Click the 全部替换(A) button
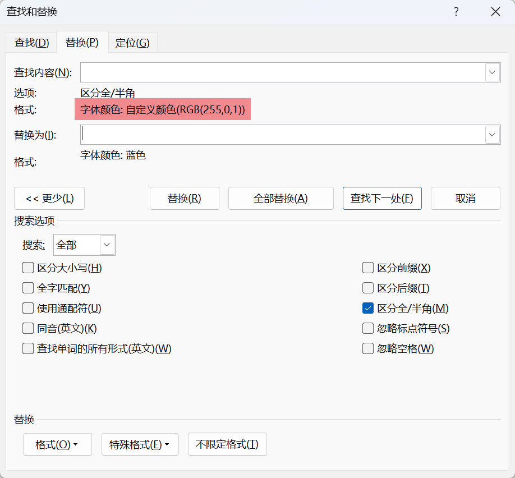The height and width of the screenshot is (478, 515). pyautogui.click(x=281, y=199)
